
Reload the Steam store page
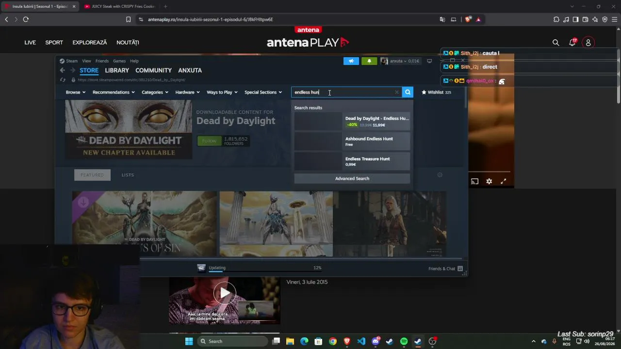tap(63, 80)
